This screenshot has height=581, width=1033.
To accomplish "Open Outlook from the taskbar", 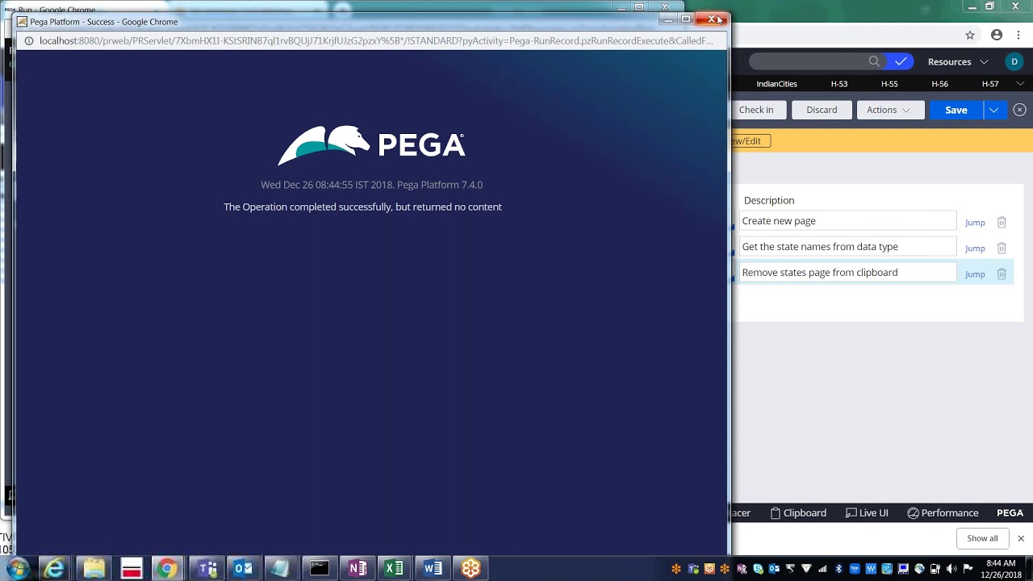I will click(x=242, y=568).
